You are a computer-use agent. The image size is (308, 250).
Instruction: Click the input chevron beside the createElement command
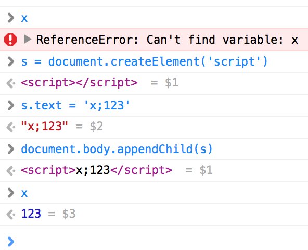[11, 61]
